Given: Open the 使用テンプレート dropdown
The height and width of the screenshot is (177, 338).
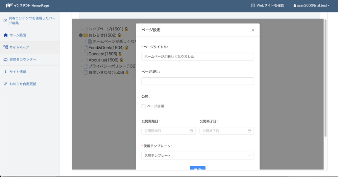Looking at the screenshot, I should click(x=197, y=155).
